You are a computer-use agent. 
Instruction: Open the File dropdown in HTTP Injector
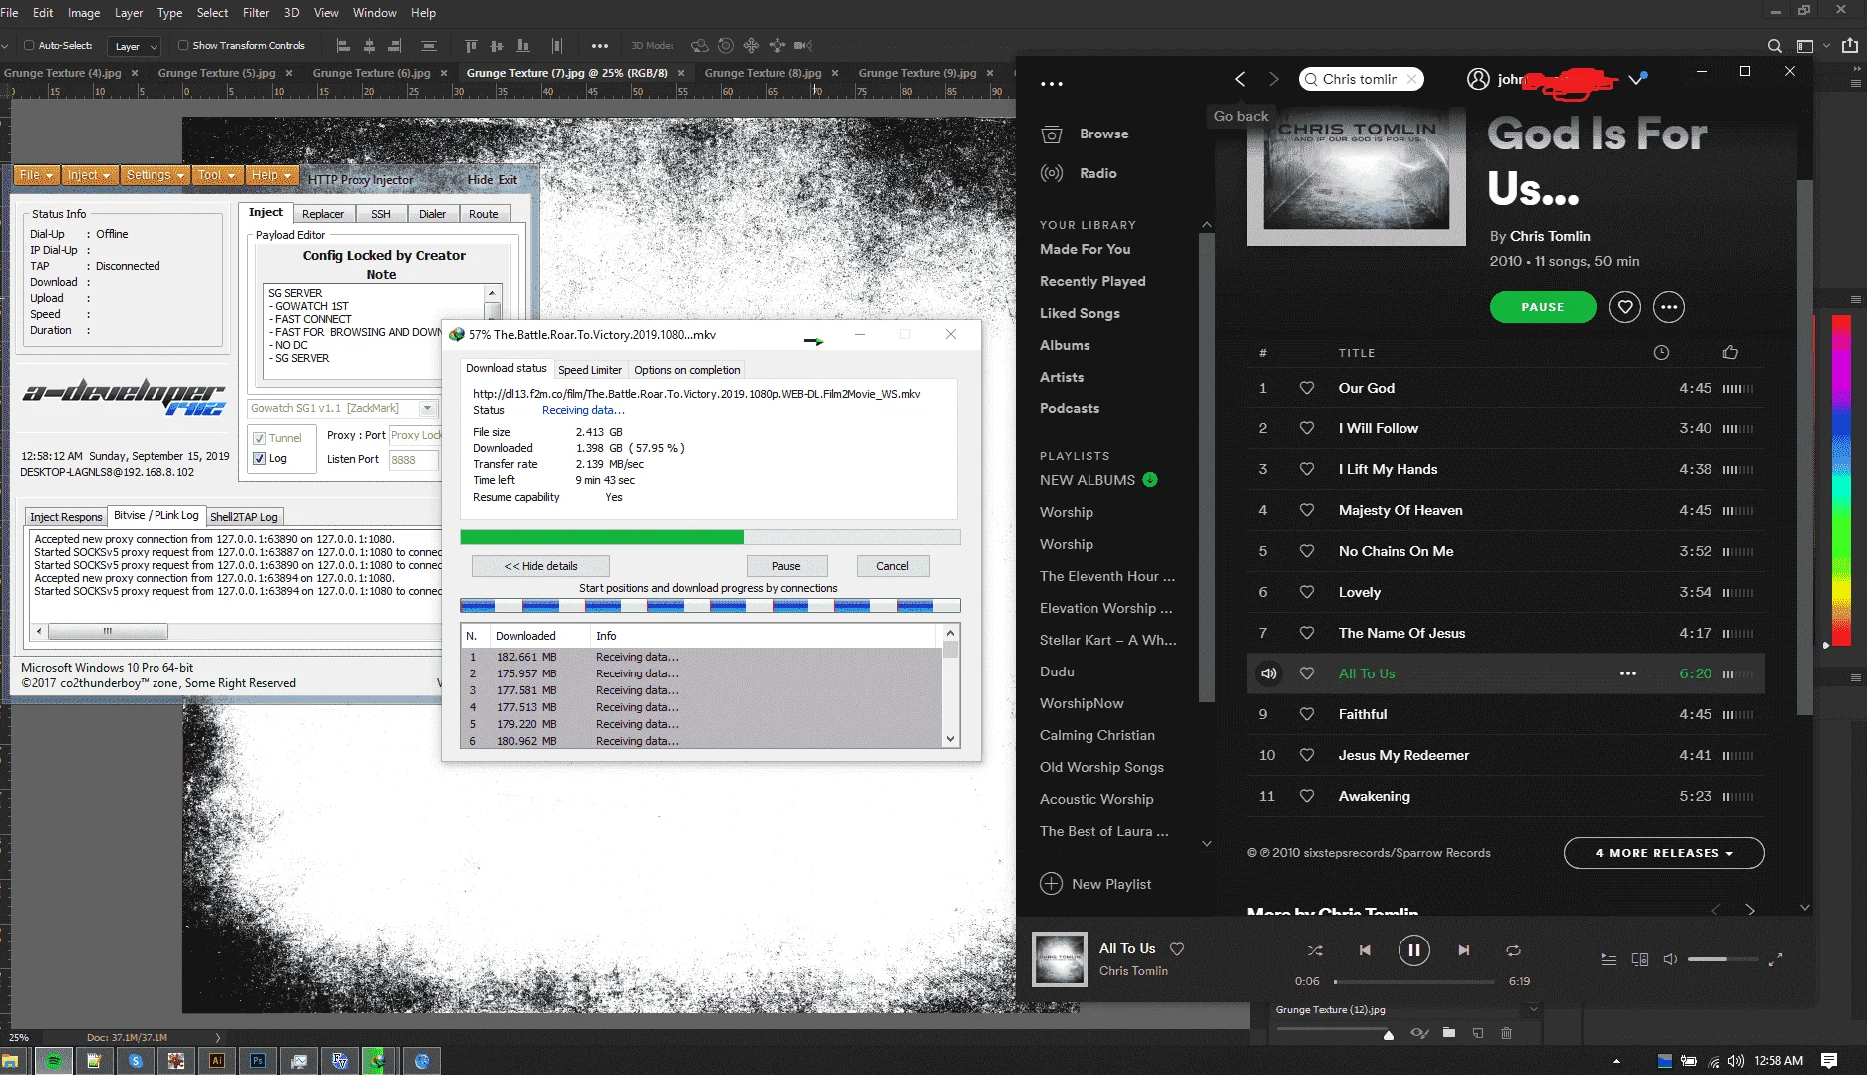tap(36, 175)
